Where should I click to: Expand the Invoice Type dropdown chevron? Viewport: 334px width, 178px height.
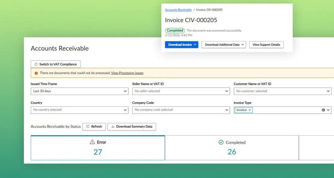[328, 110]
